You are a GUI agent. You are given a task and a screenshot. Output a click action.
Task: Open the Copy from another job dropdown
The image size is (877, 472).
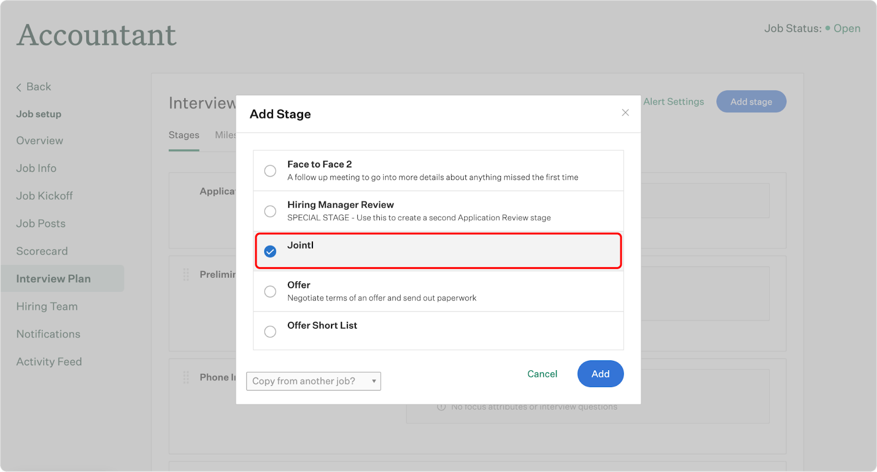(x=314, y=381)
